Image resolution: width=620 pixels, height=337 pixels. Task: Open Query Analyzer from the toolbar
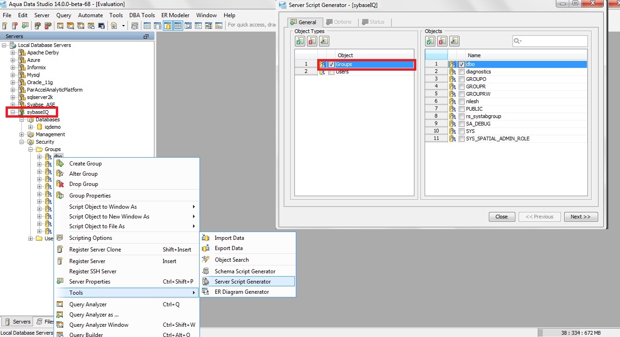pos(60,26)
